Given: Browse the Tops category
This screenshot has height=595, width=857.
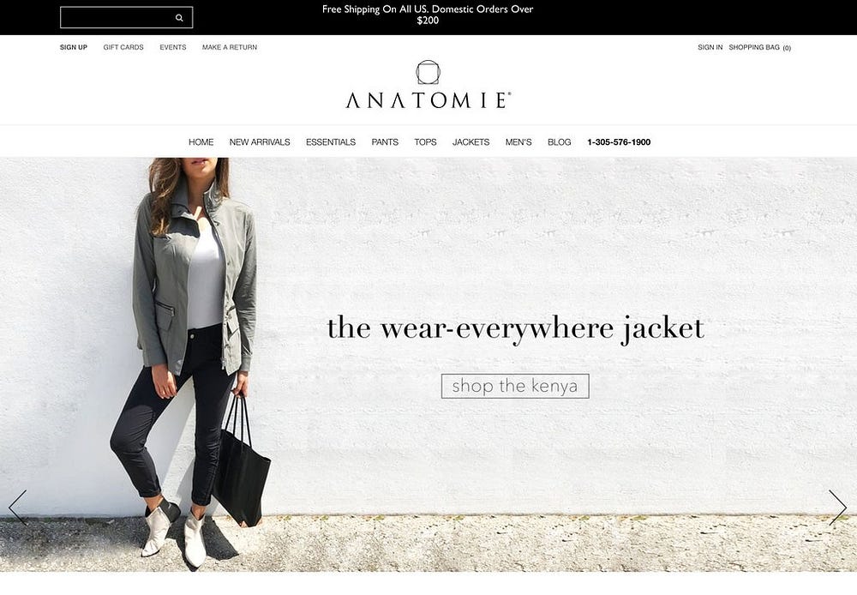Looking at the screenshot, I should 425,142.
